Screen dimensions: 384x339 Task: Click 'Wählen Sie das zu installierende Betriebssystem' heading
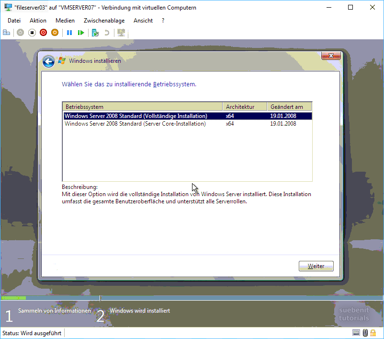pos(129,84)
